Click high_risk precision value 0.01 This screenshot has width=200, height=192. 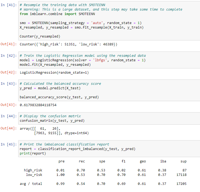pos(61,170)
